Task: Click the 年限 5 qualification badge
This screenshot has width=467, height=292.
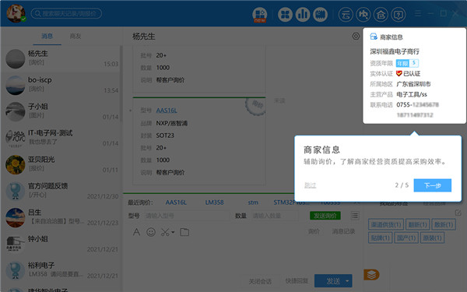Action: (407, 63)
